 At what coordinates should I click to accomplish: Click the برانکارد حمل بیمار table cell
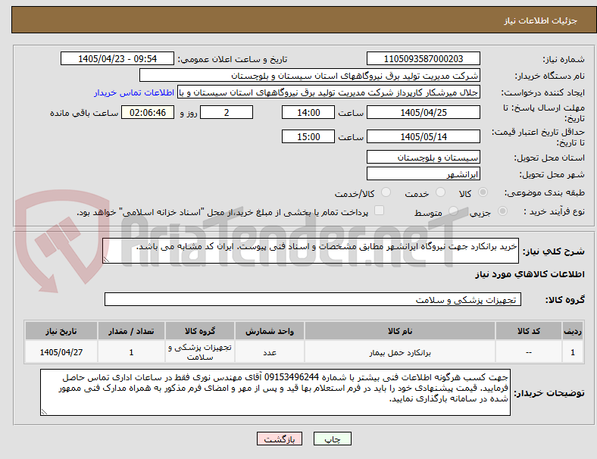[400, 352]
